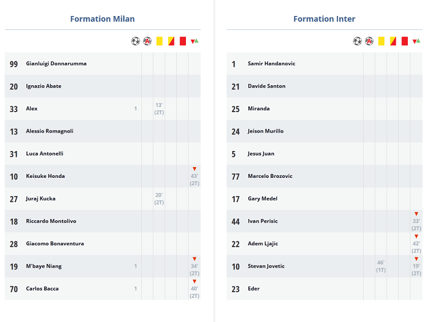Open the Formation Milan heading
Image resolution: width=429 pixels, height=322 pixels.
[x=102, y=19]
